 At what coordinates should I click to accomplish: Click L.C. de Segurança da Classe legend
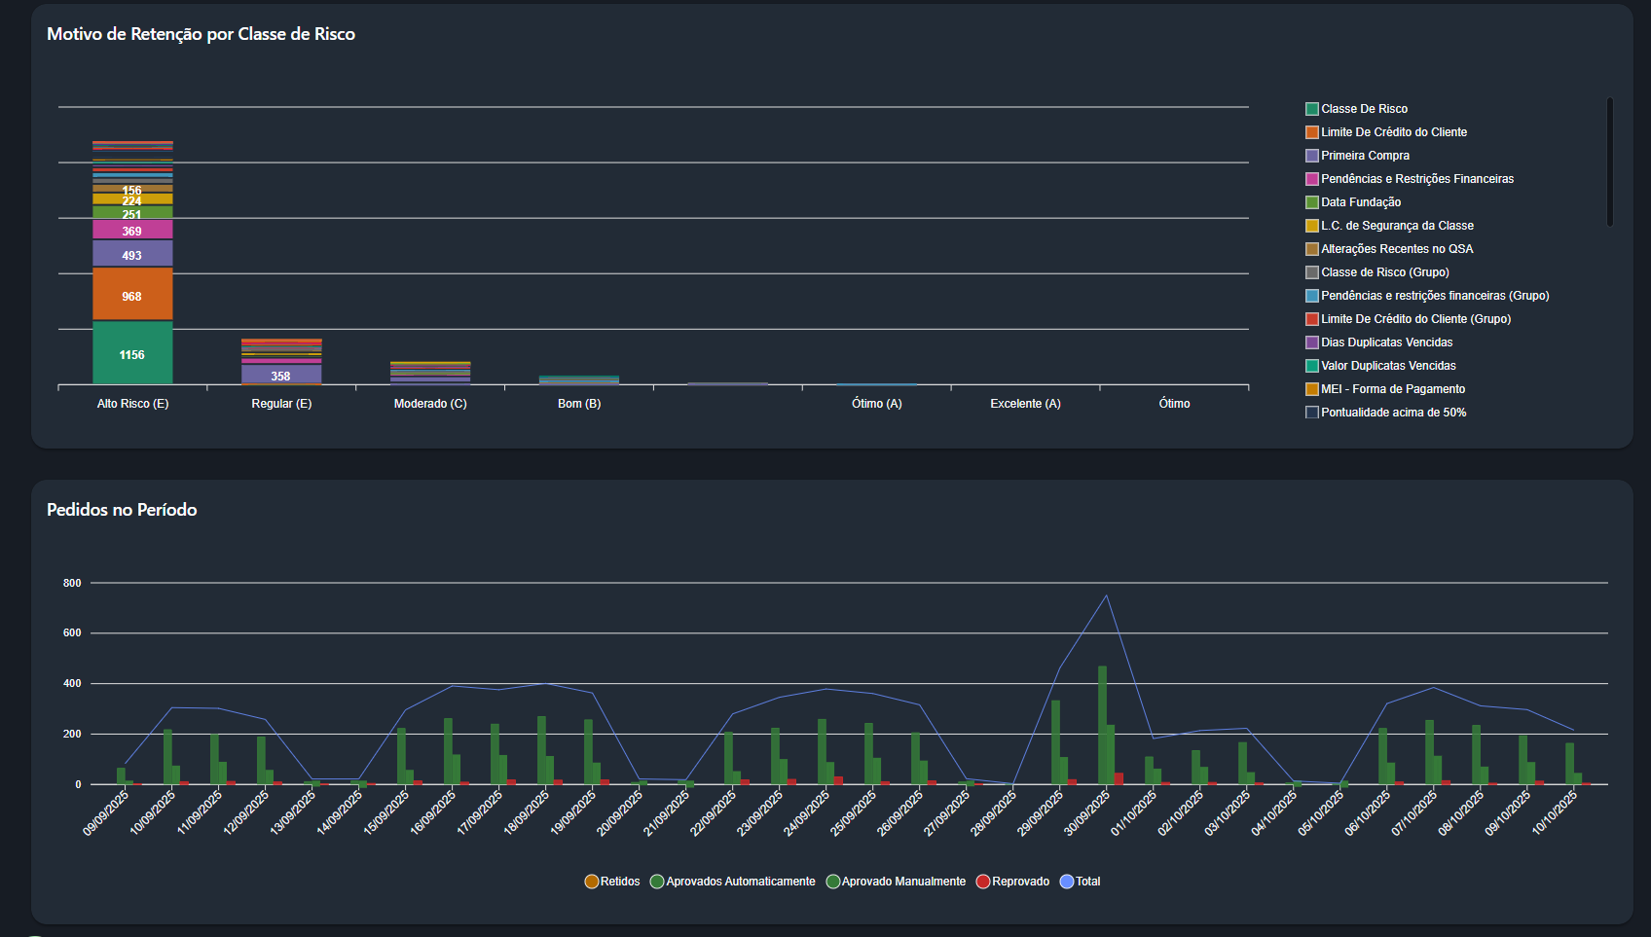(x=1311, y=226)
